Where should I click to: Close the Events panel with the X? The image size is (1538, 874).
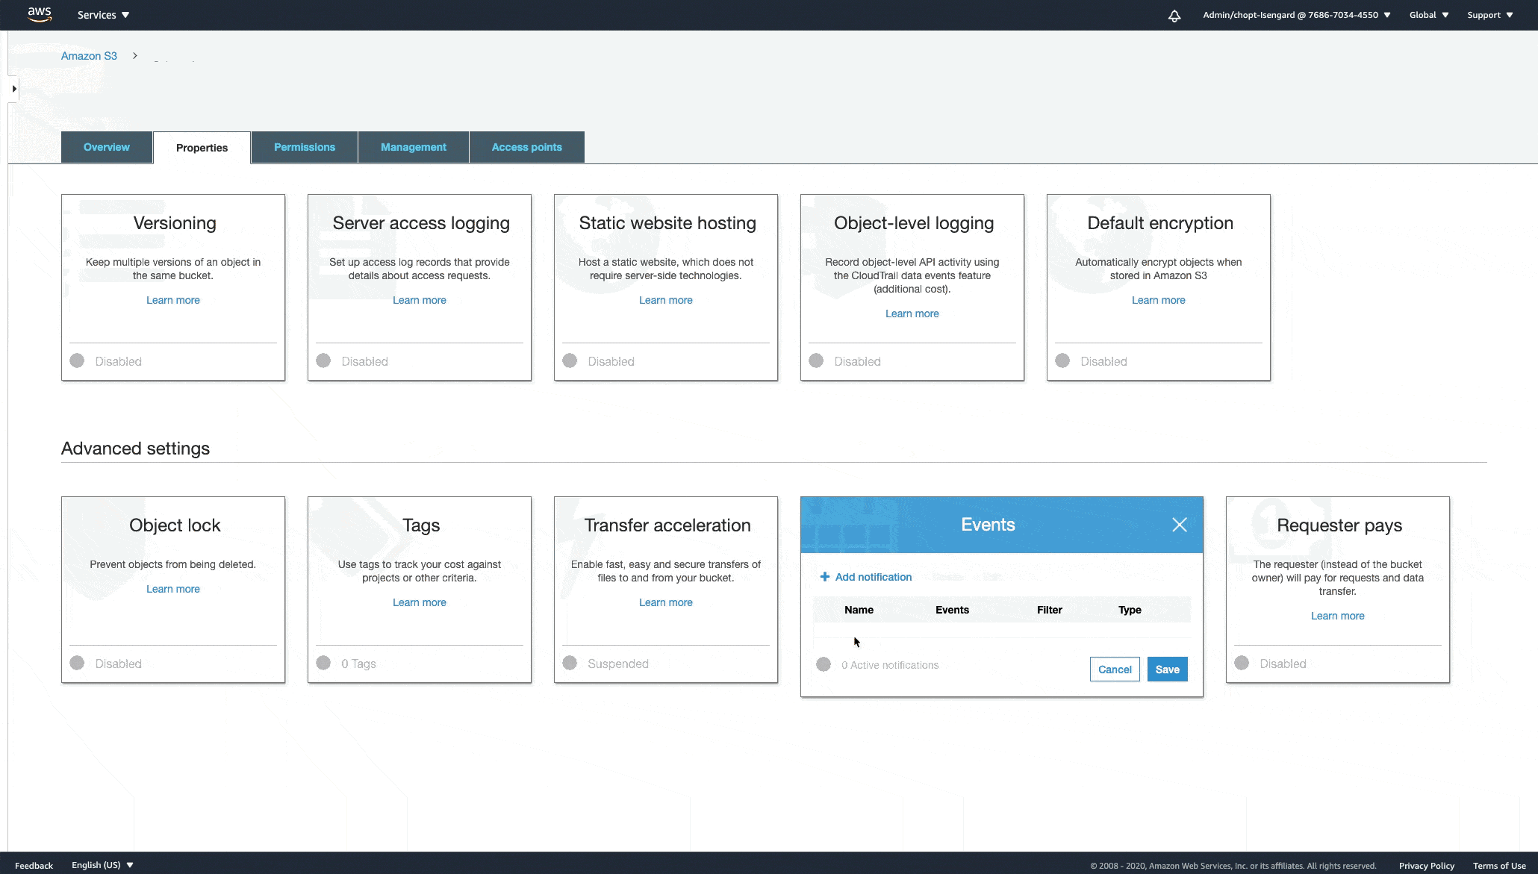1180,525
